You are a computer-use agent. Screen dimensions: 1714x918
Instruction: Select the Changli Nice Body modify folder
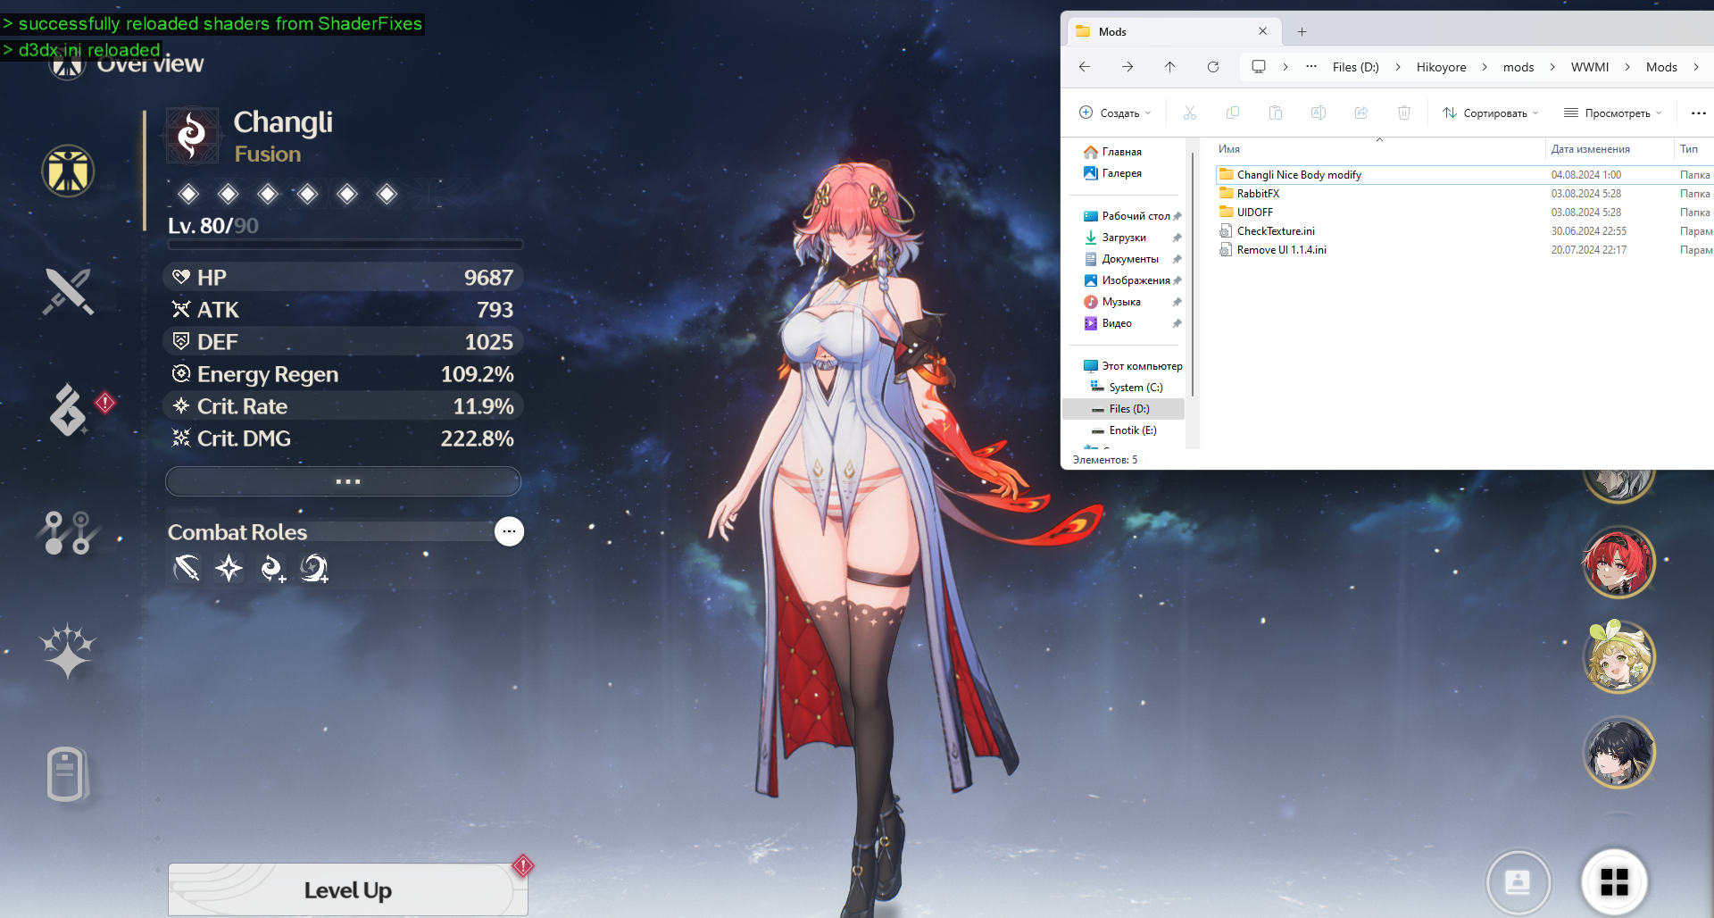point(1299,175)
